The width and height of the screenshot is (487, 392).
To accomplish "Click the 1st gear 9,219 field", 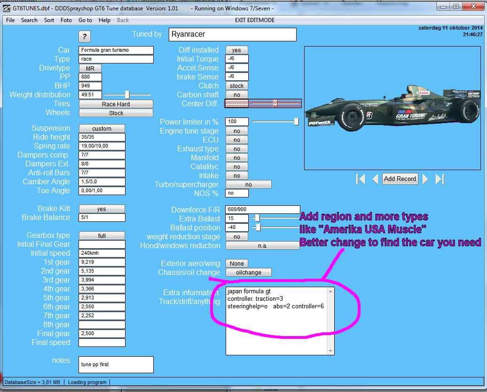I will coord(102,262).
